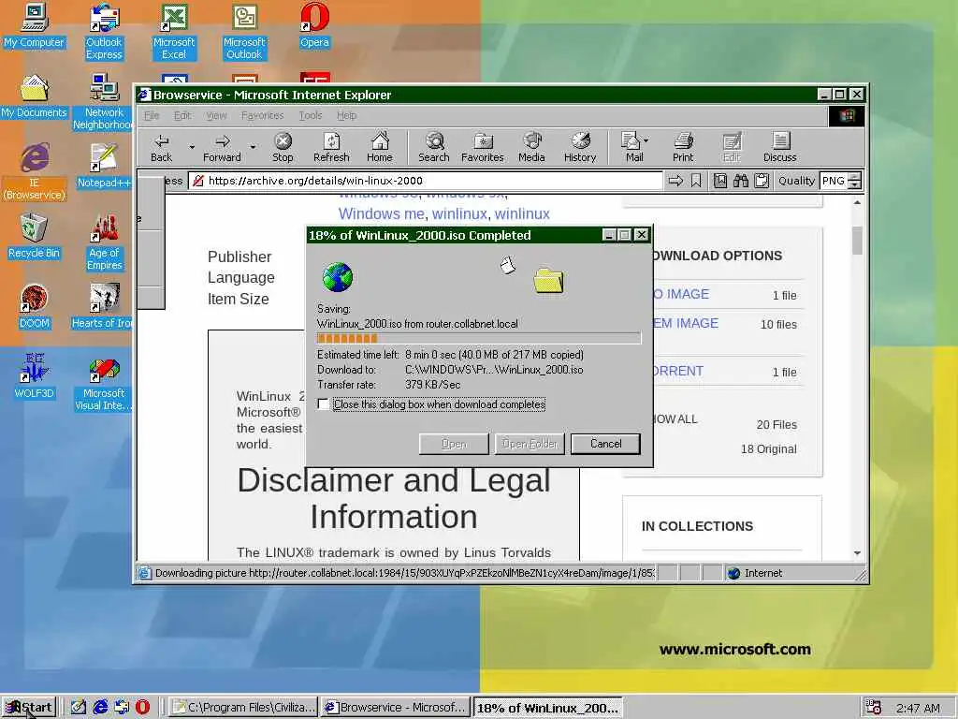This screenshot has width=958, height=719.
Task: Click the '20 Files' text
Action: coord(777,424)
